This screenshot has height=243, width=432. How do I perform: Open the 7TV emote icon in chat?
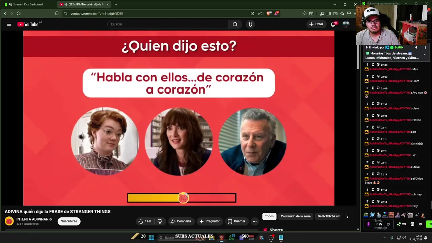(x=380, y=224)
